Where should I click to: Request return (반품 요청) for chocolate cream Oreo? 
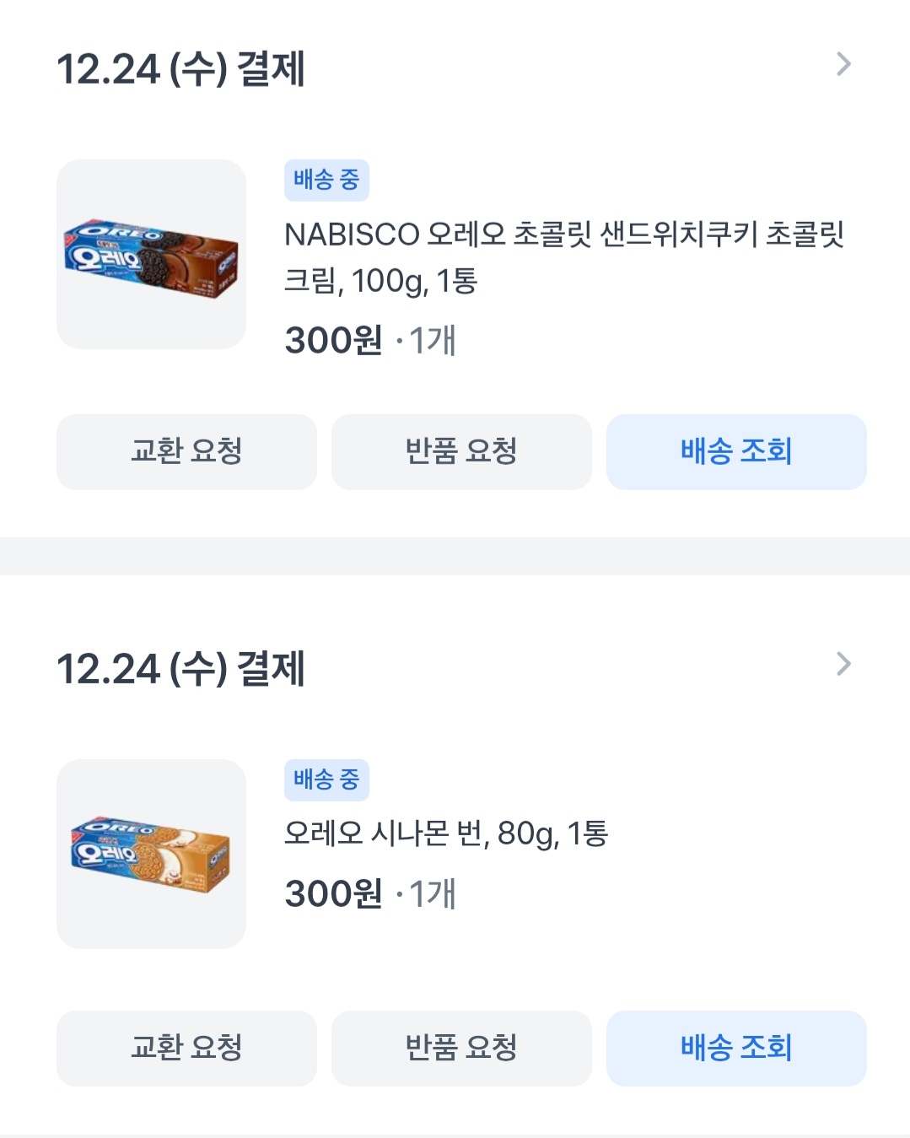pos(461,451)
